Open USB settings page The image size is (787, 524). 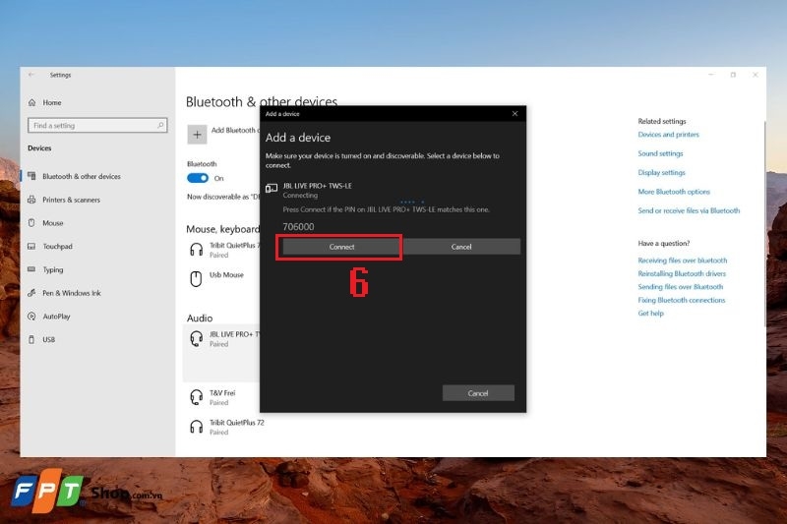(x=48, y=339)
